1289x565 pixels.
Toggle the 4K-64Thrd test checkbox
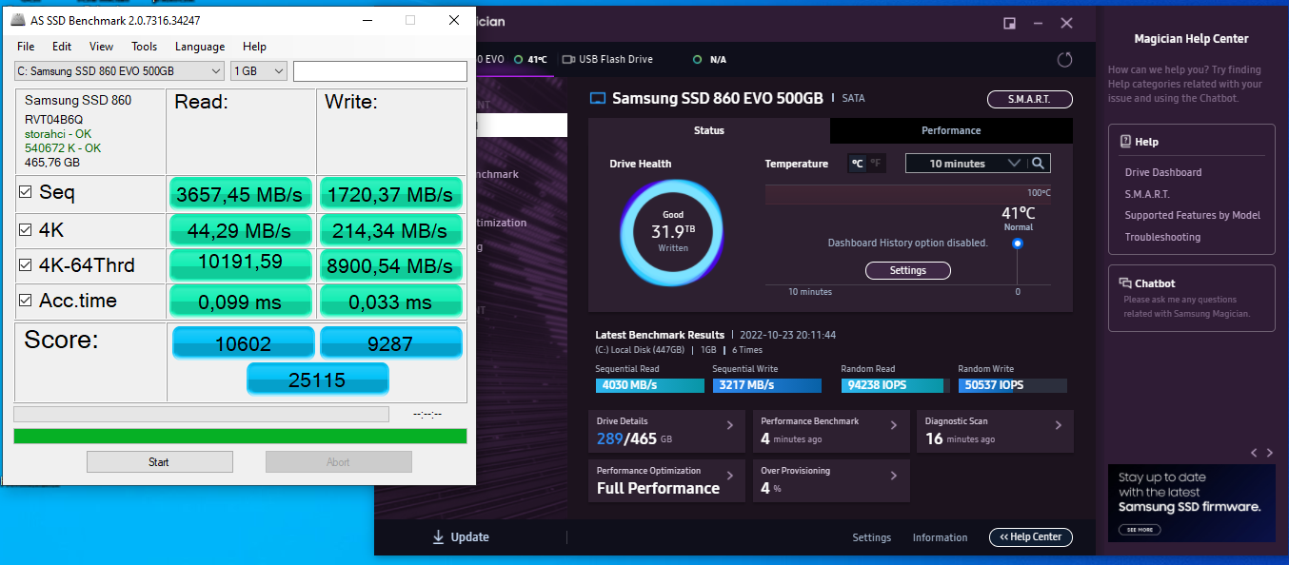[26, 265]
